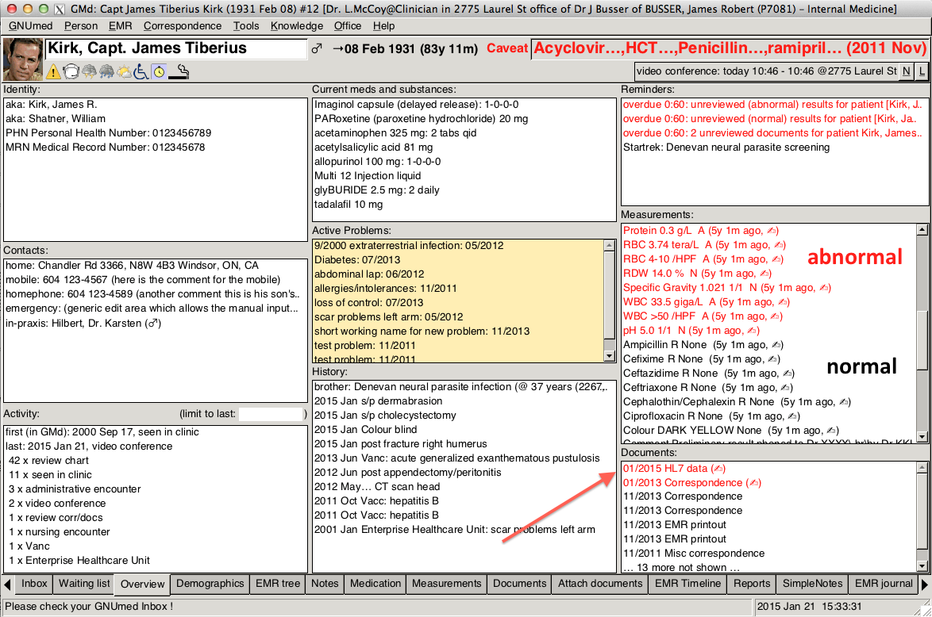Click Captain Kirk's patient photo

[22, 59]
